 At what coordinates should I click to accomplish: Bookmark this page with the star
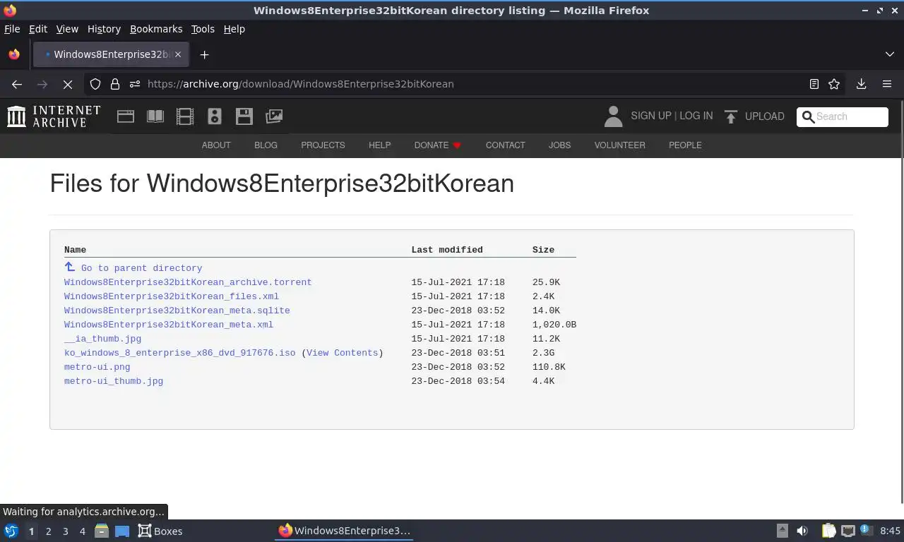tap(834, 84)
